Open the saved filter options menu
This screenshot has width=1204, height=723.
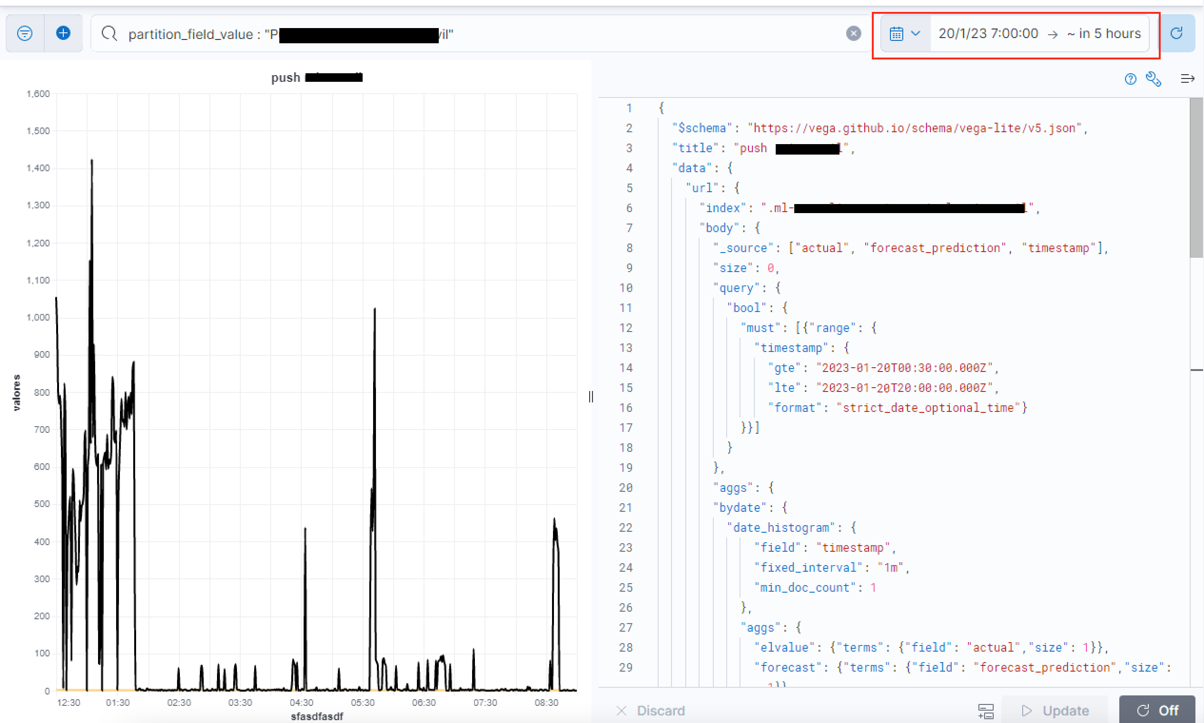(24, 33)
